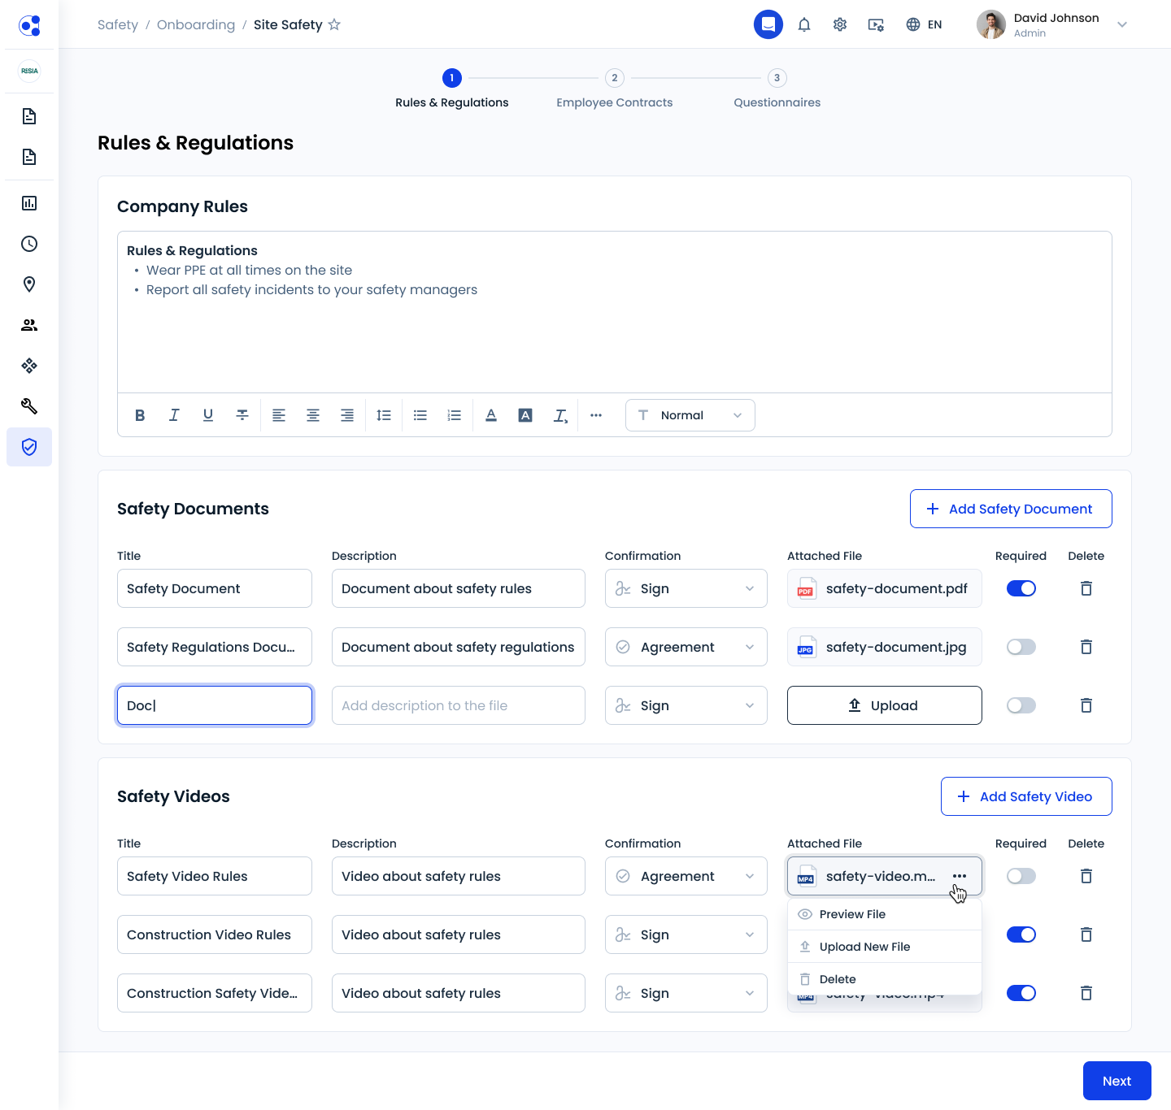This screenshot has height=1110, width=1171.
Task: Open the Safety breadcrumb link
Action: click(x=118, y=24)
